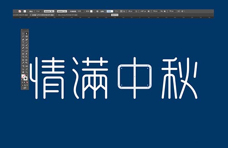Click the Stroke box in the toolbox
Viewport: 228px width, 148px height.
(25, 79)
